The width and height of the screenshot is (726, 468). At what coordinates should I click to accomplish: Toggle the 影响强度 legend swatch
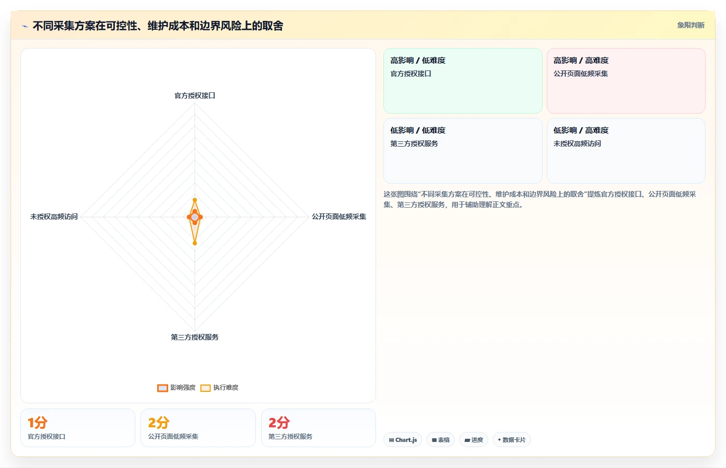[x=162, y=388]
